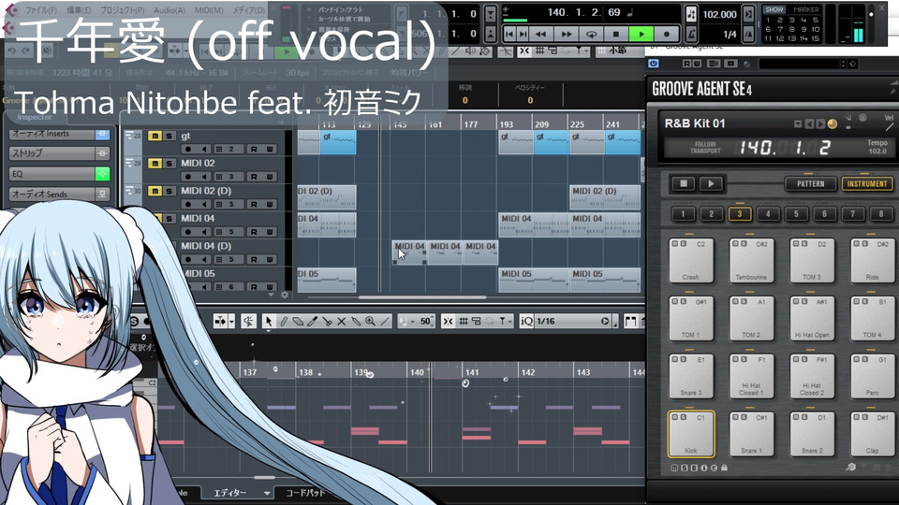Toggle the EQ section bypass indicator
Image resolution: width=899 pixels, height=505 pixels.
tap(103, 174)
